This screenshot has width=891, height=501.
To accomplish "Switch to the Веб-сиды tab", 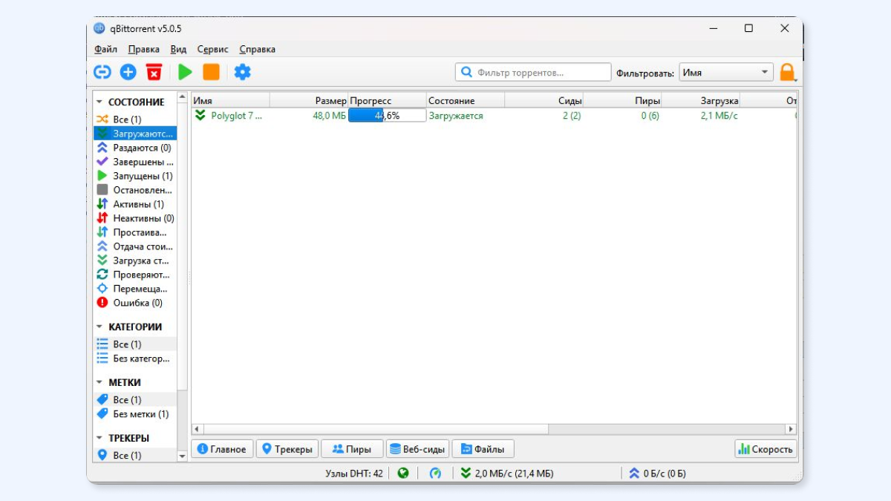I will point(417,449).
